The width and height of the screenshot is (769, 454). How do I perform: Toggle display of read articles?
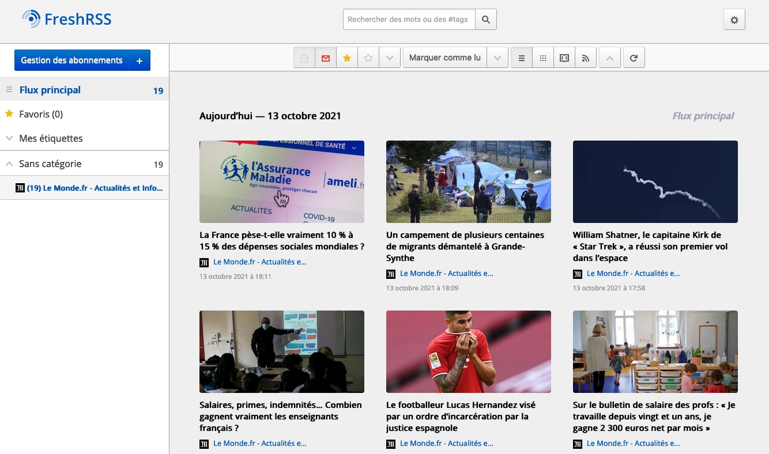(304, 58)
